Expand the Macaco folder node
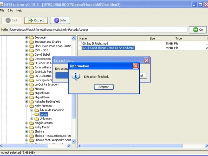 (27, 89)
